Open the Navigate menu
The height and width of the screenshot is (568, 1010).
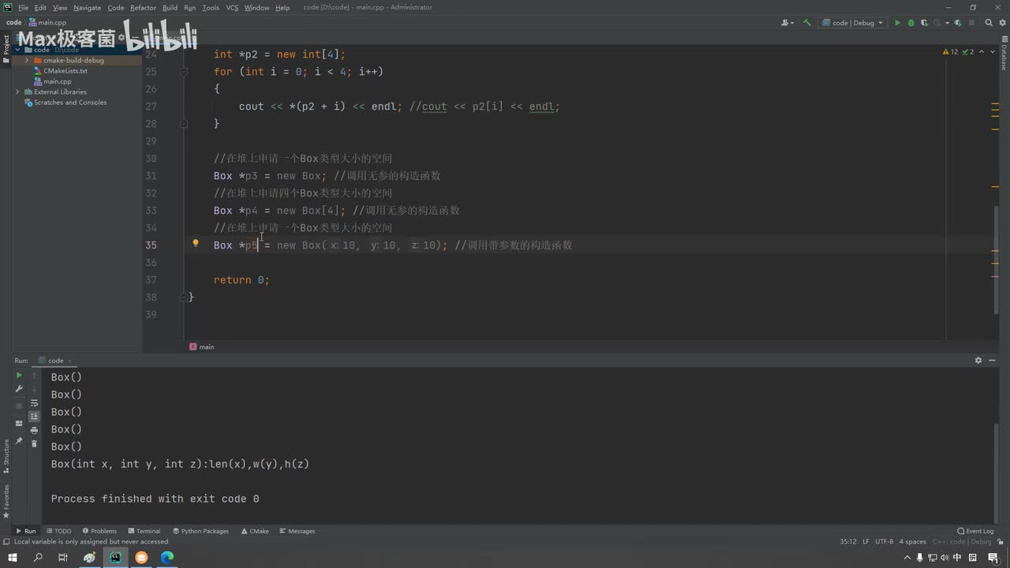click(87, 8)
